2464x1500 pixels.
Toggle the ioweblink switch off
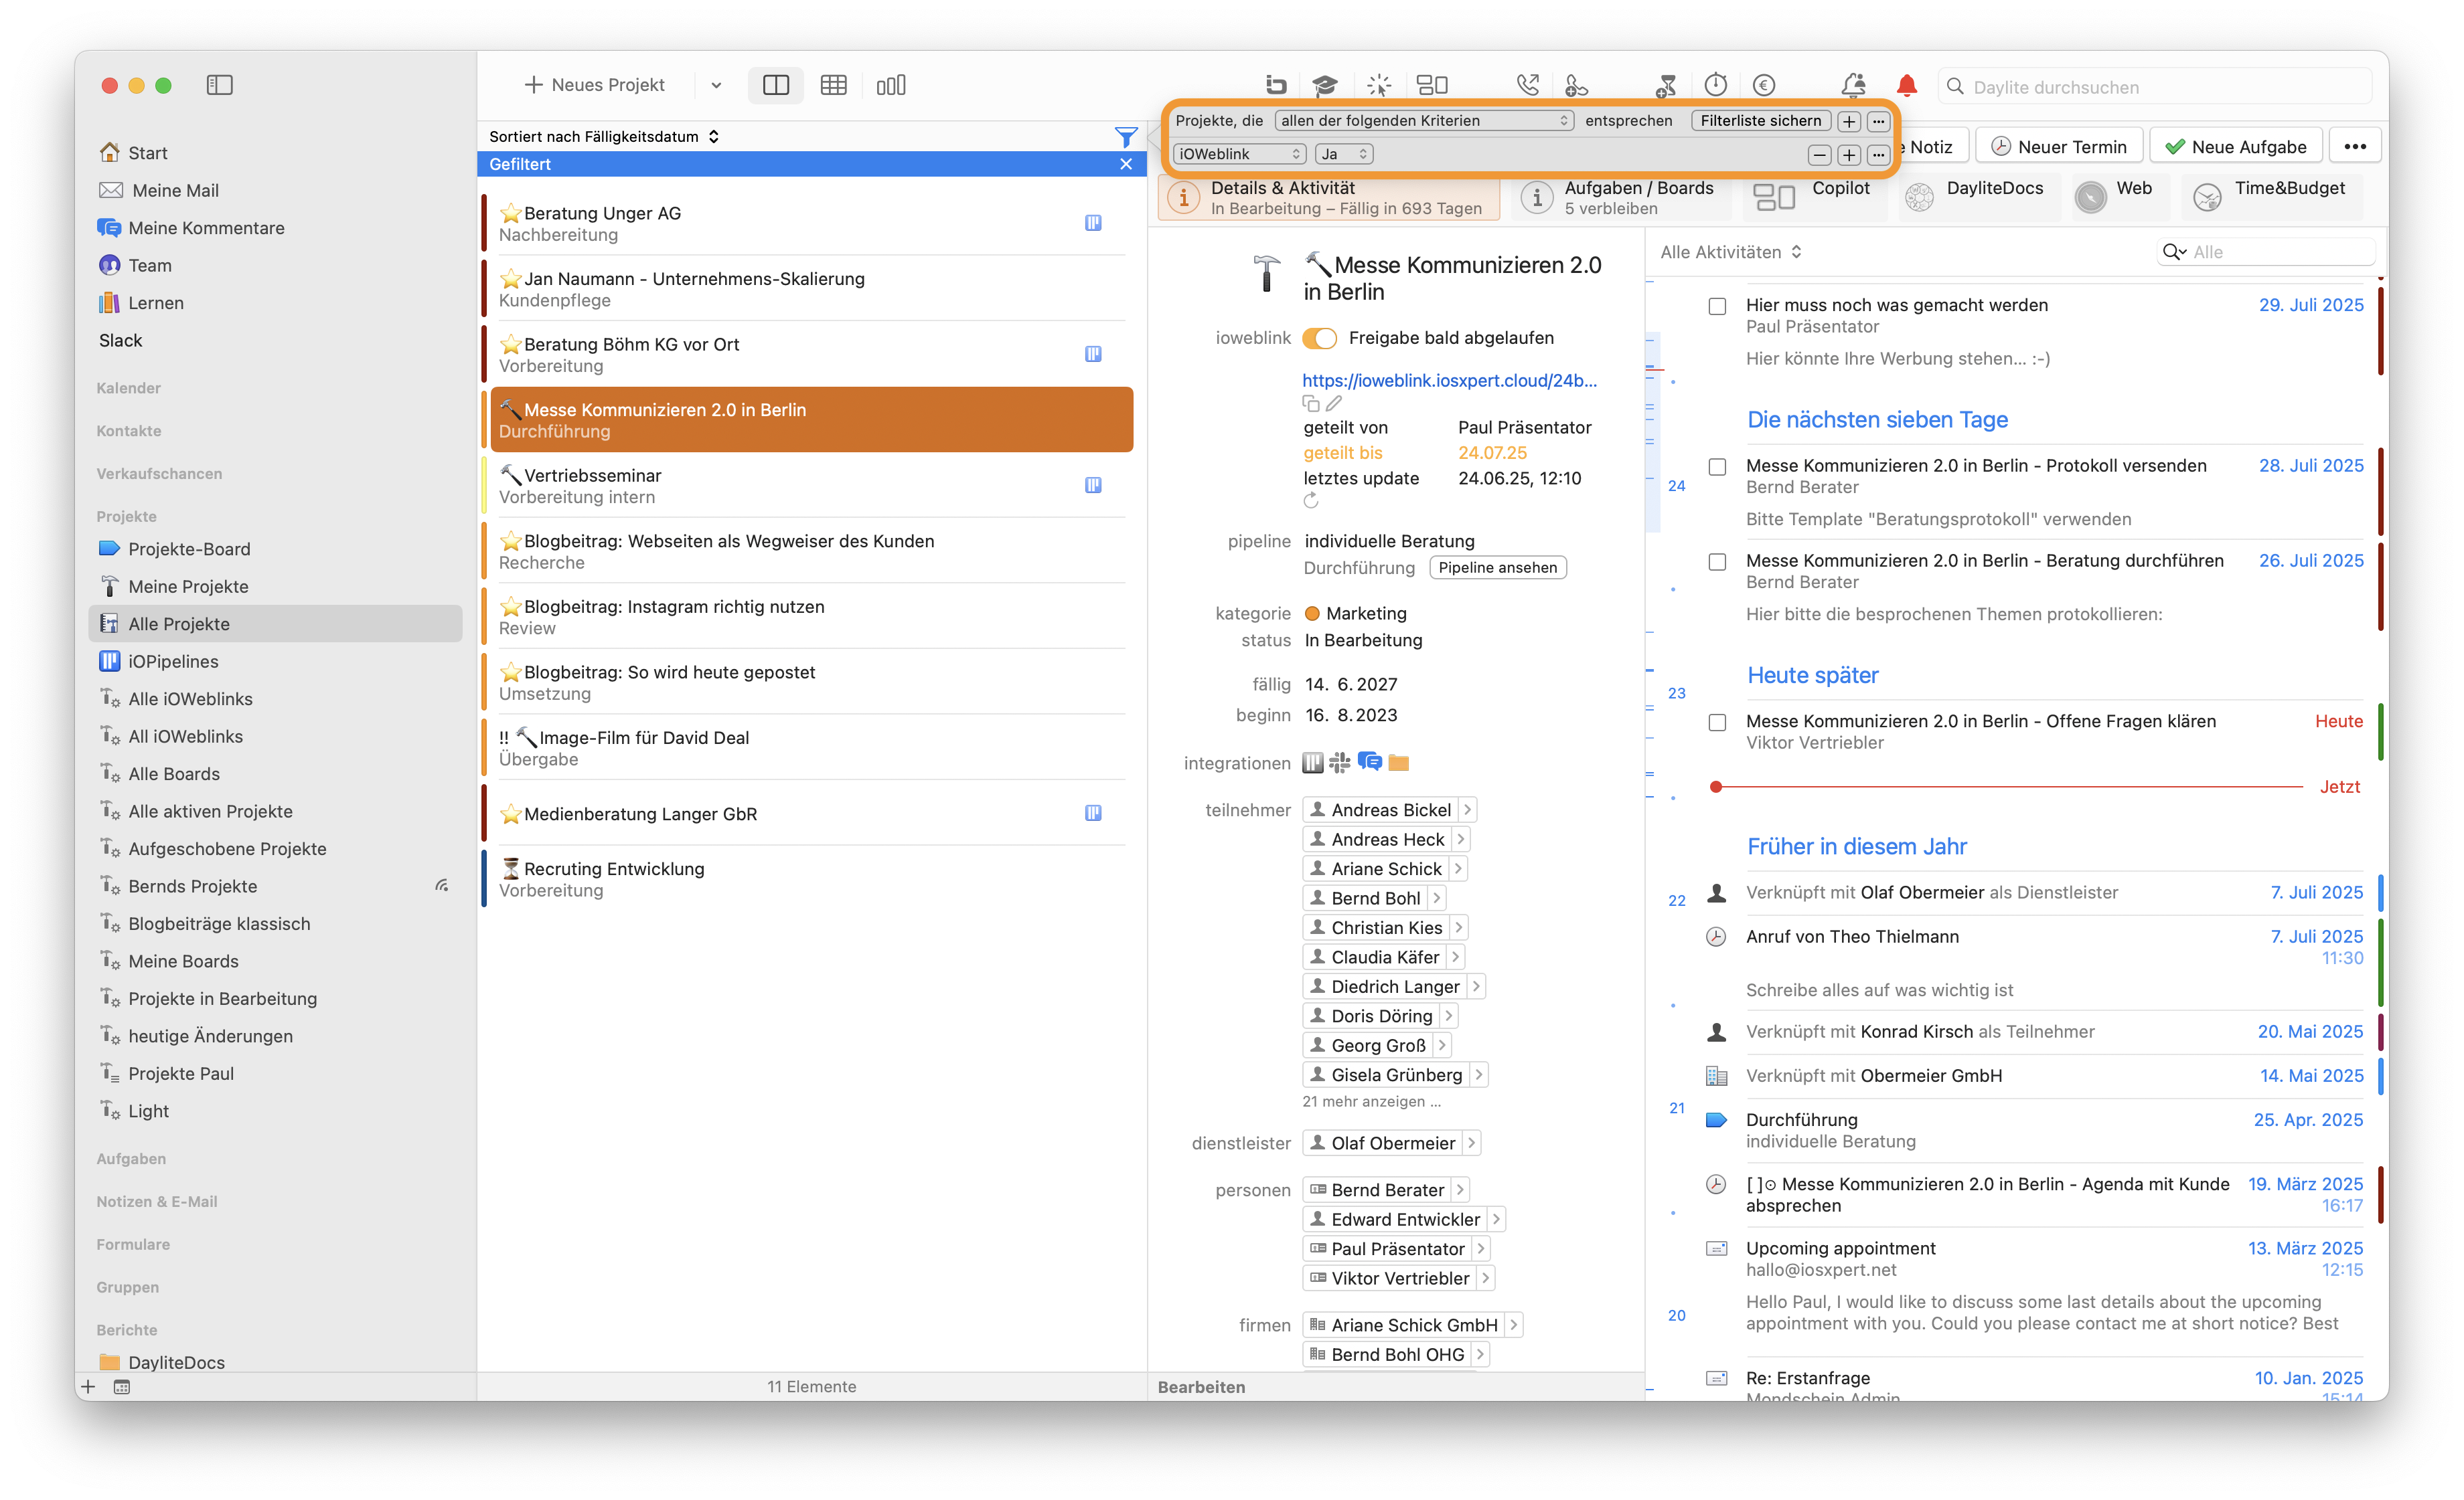click(1320, 338)
